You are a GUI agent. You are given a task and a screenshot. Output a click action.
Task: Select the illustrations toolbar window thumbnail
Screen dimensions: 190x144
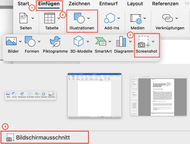(x=30, y=95)
